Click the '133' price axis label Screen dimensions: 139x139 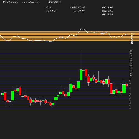[131, 61]
